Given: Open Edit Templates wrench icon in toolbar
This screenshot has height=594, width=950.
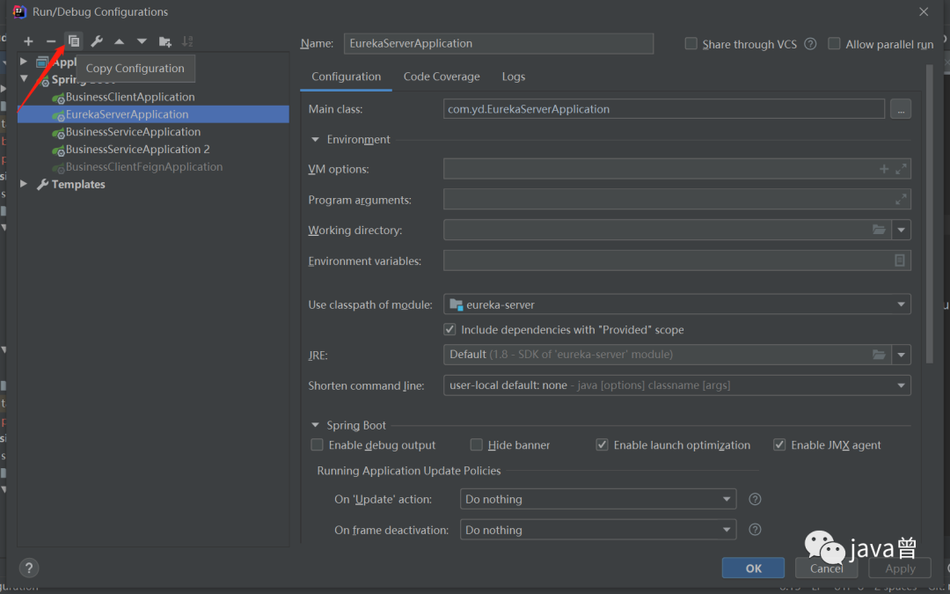Looking at the screenshot, I should (97, 42).
